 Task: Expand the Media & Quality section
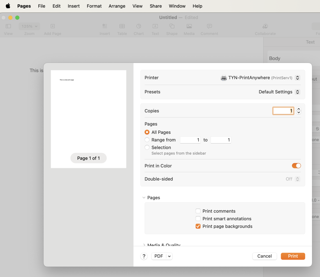click(144, 244)
